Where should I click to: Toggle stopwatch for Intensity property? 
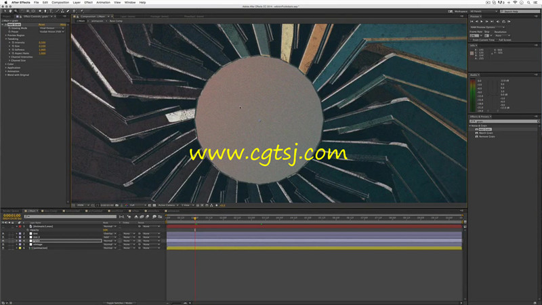pos(13,43)
